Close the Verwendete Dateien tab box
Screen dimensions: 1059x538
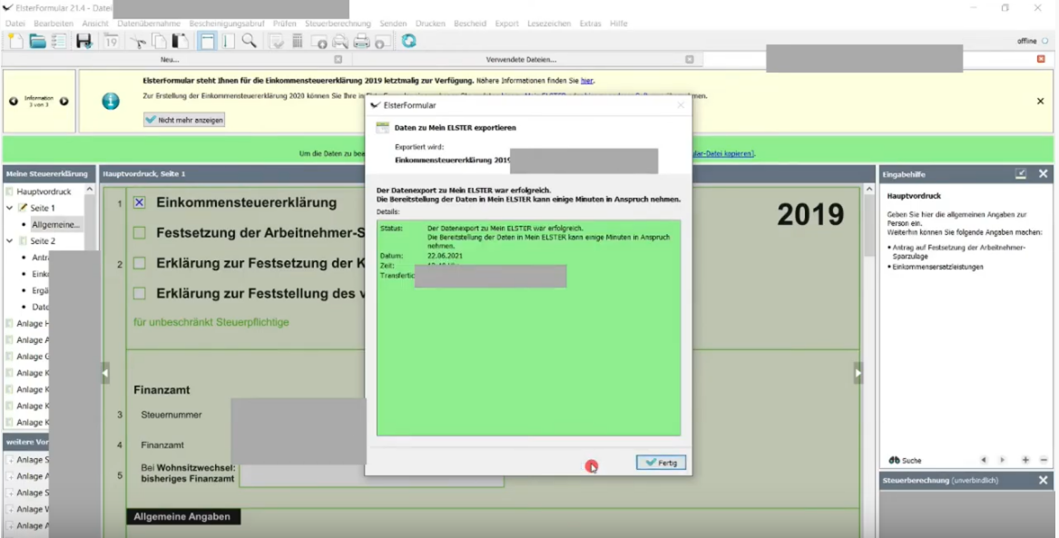click(690, 59)
